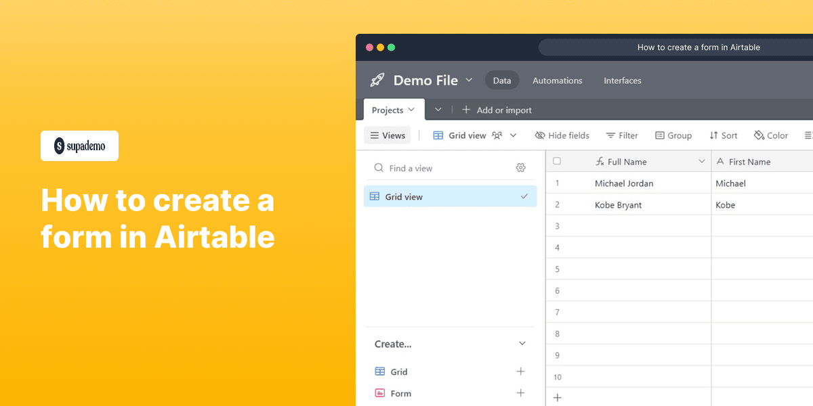Open the view settings gear in Find a view
Viewport: 813px width, 406px height.
click(x=520, y=167)
